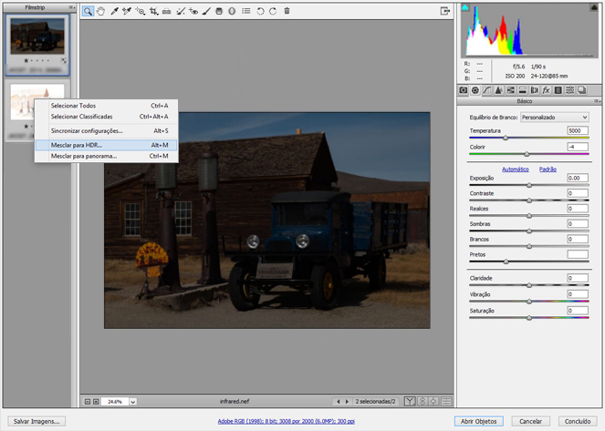Click the Automático link
The image size is (605, 431).
coord(515,169)
